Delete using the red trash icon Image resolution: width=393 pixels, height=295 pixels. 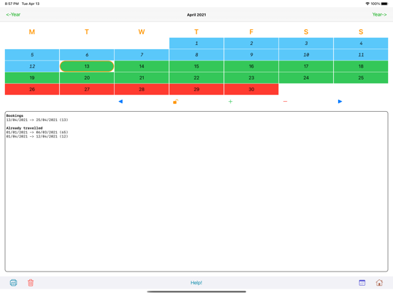(x=31, y=283)
